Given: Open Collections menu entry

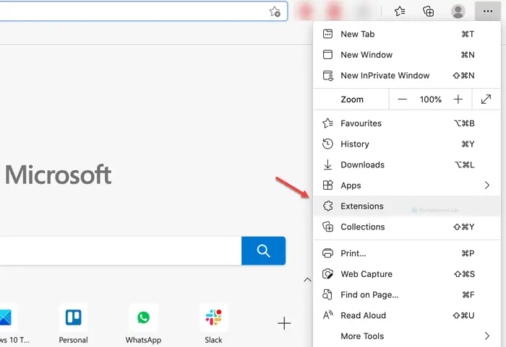Looking at the screenshot, I should click(407, 227).
